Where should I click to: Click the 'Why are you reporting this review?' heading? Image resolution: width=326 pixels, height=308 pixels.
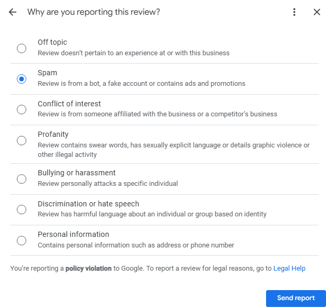pos(94,12)
